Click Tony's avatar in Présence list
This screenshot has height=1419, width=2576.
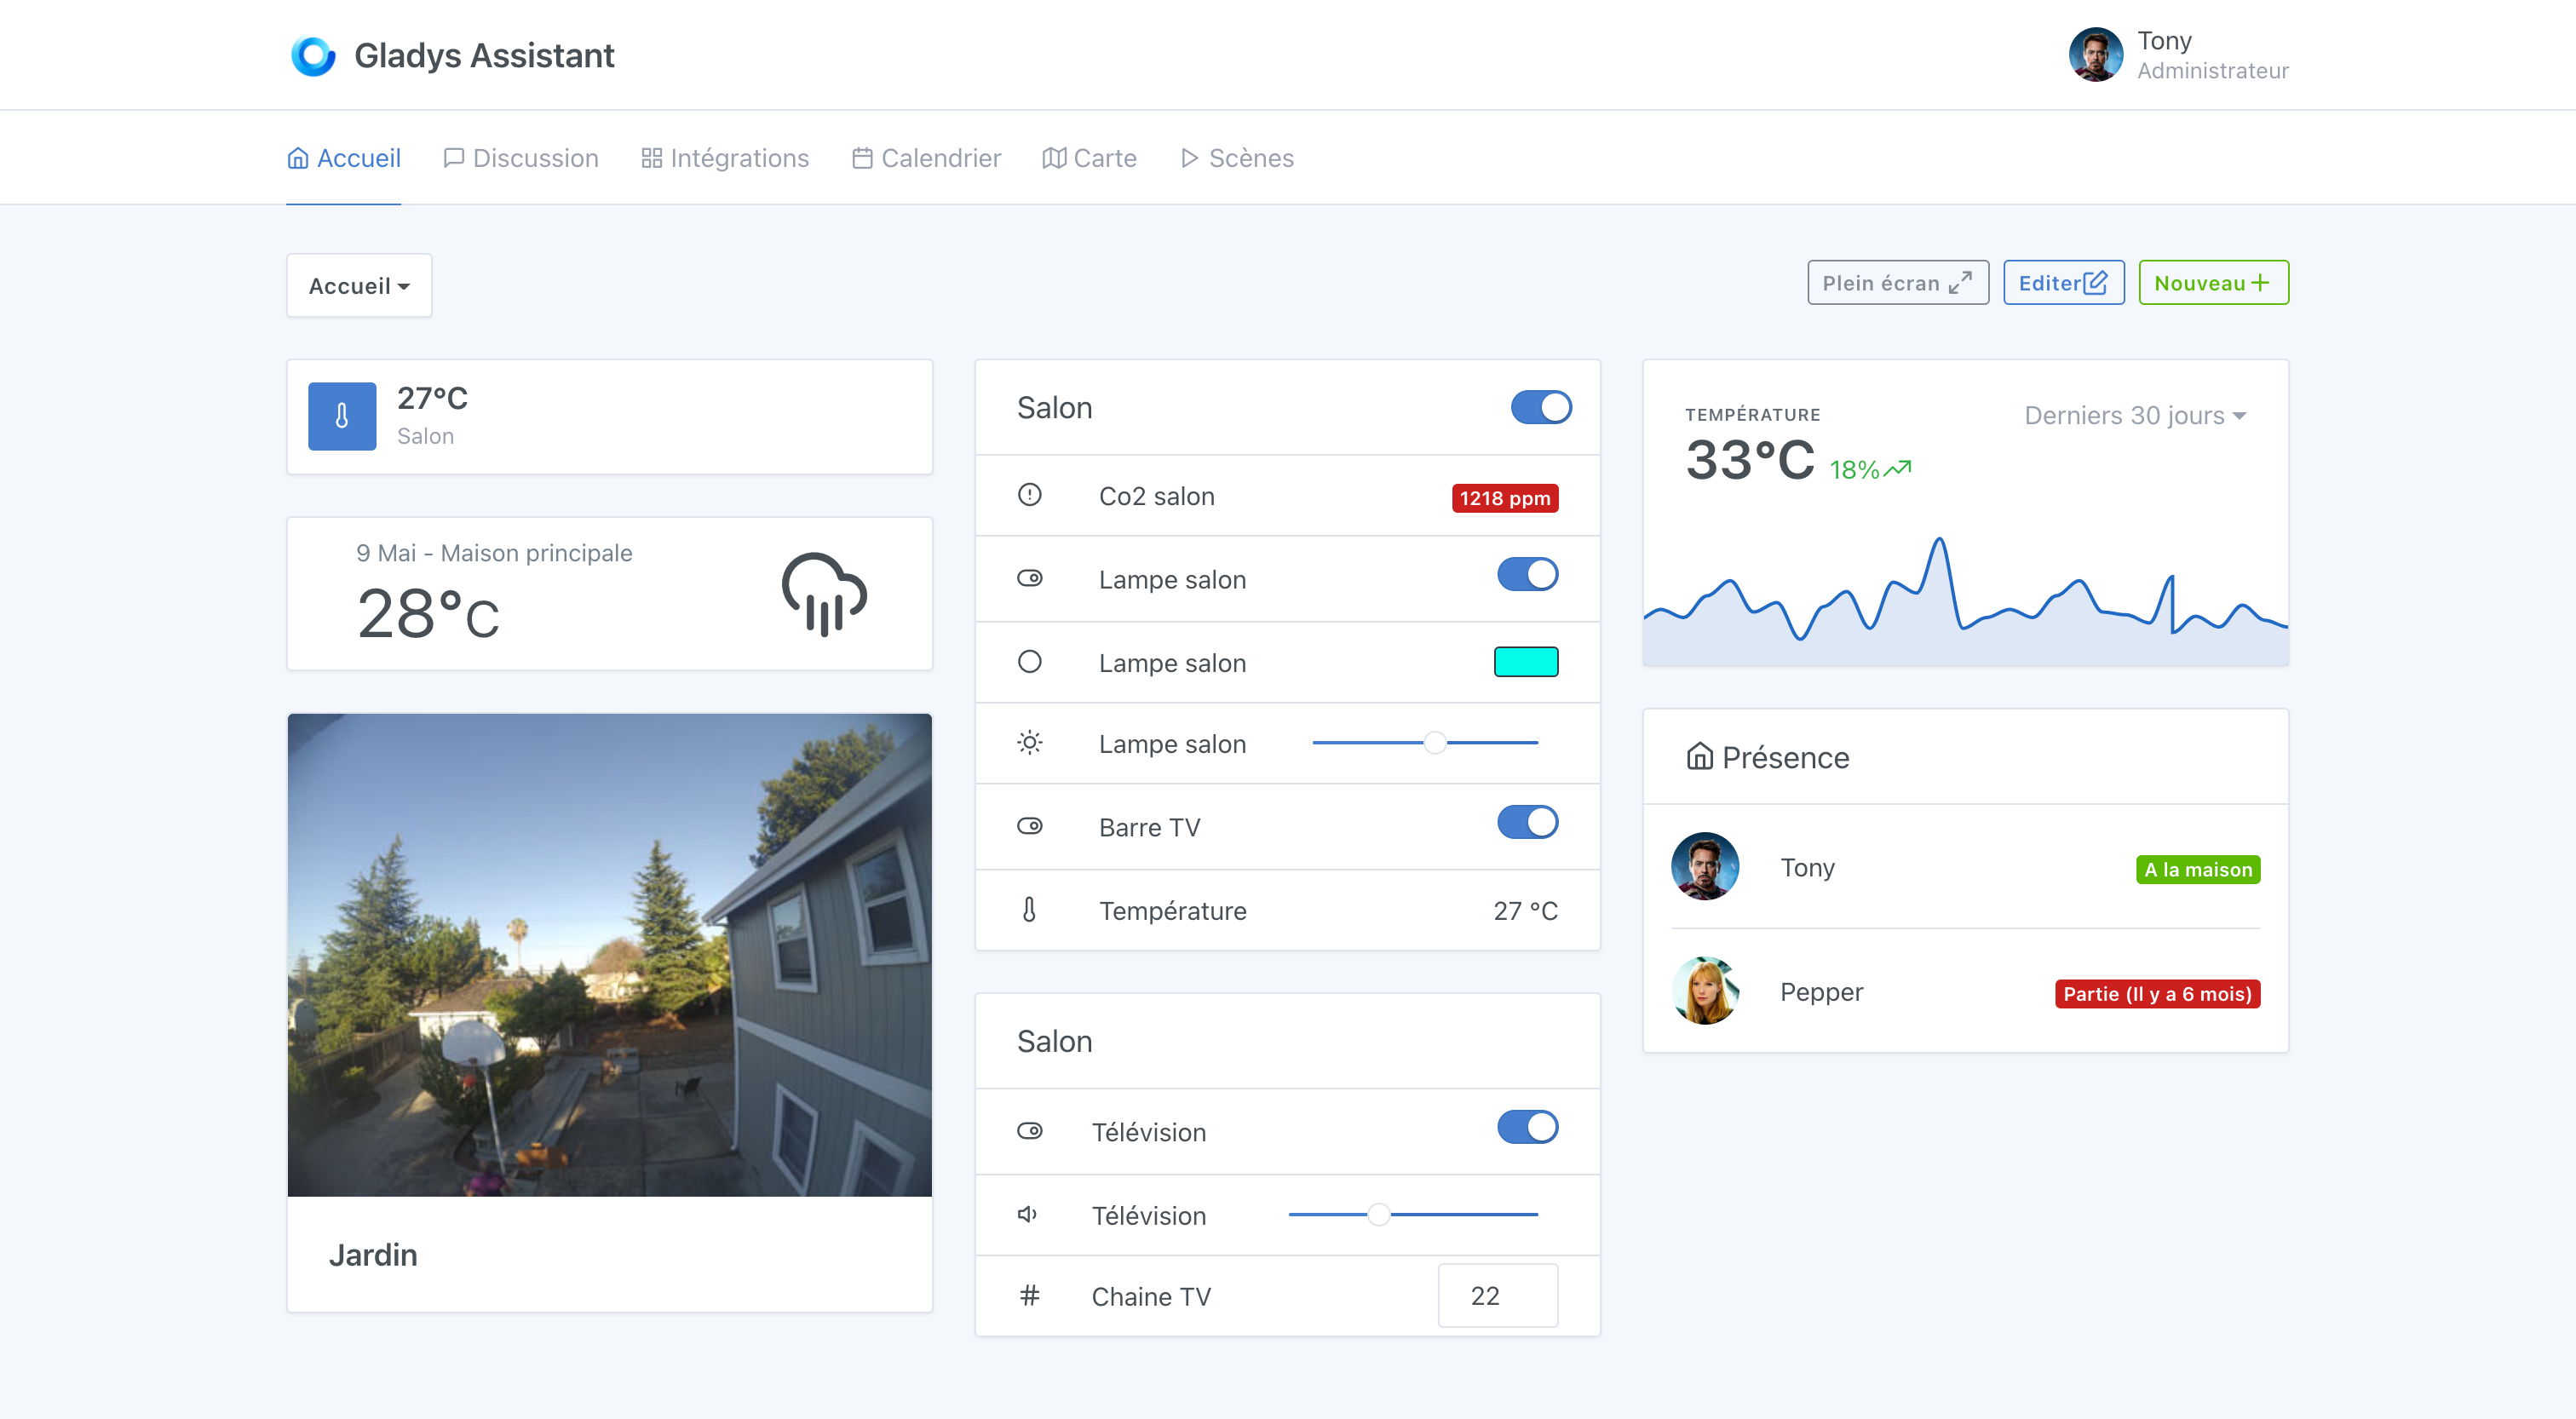tap(1705, 866)
